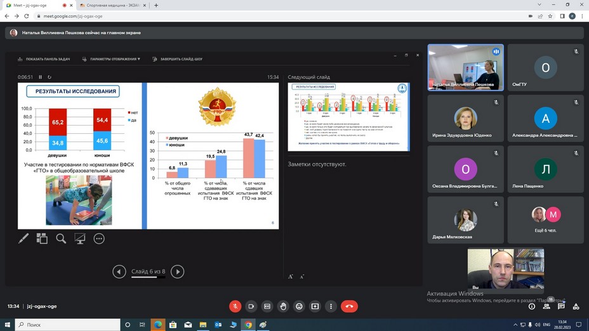The image size is (589, 331).
Task: Click the next slide preview thumbnail
Action: point(348,117)
